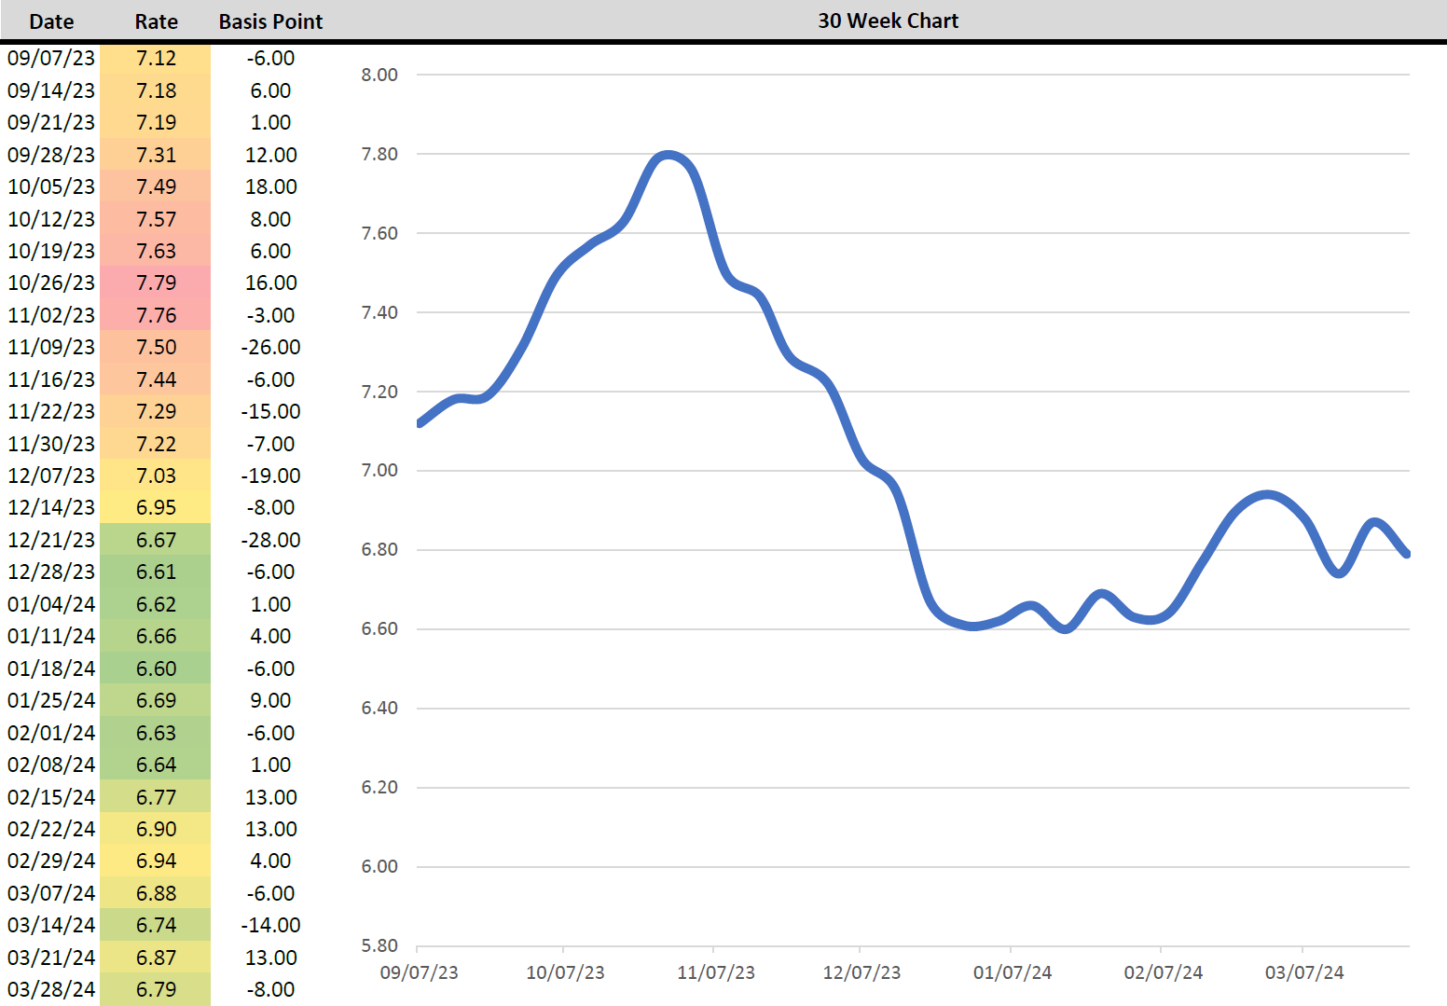Click the 7.03 rate cell
Screen dimensions: 1447x1006
156,475
